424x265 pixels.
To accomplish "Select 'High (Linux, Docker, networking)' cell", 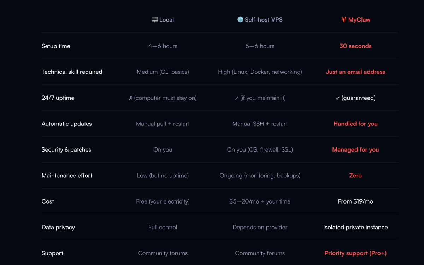I will [260, 72].
